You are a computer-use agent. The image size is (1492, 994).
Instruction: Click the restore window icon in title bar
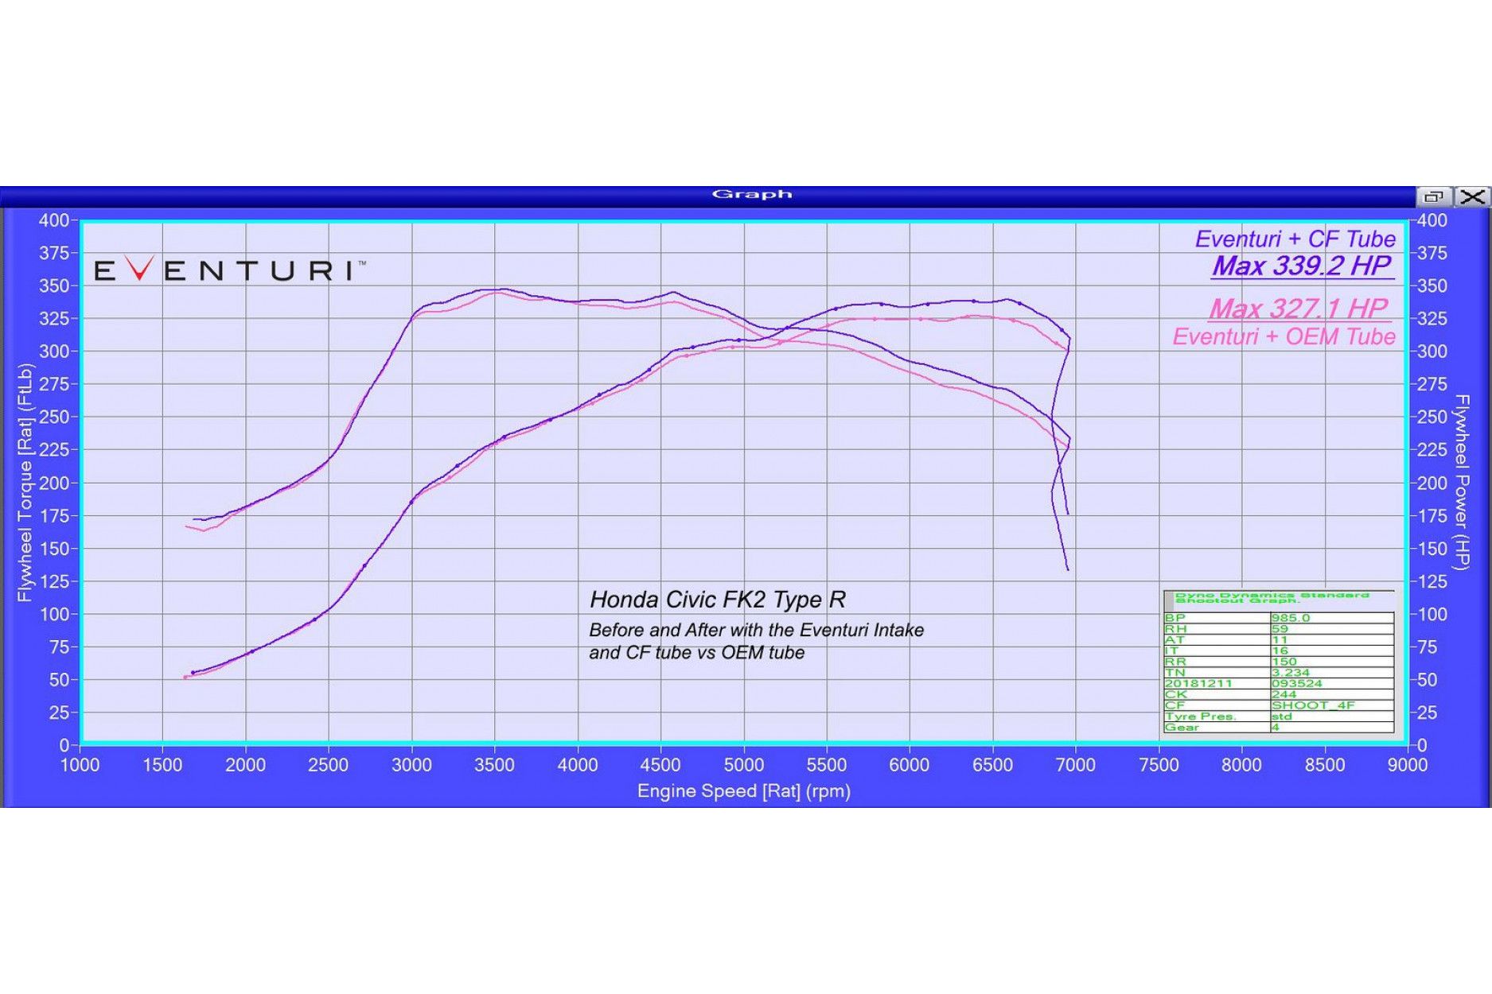1434,196
